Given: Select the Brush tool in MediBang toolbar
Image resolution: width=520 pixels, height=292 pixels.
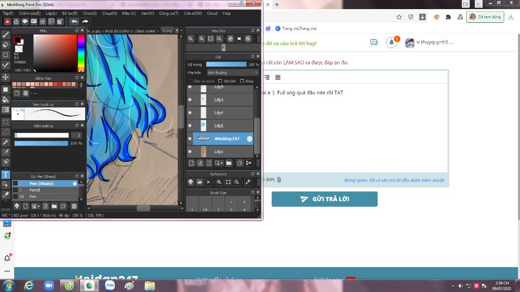Looking at the screenshot, I should 5,34.
